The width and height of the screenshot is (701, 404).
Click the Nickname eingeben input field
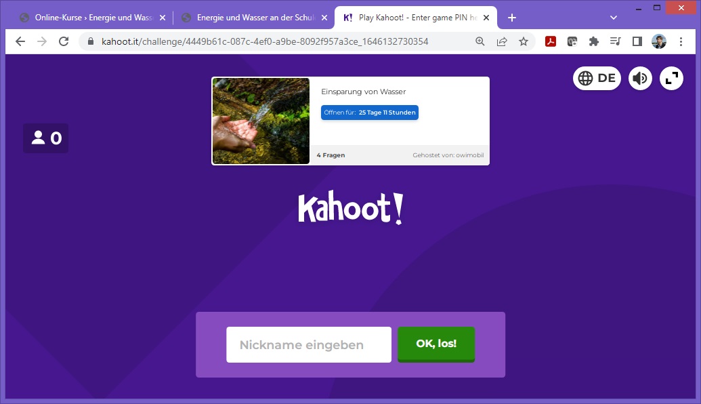tap(309, 344)
